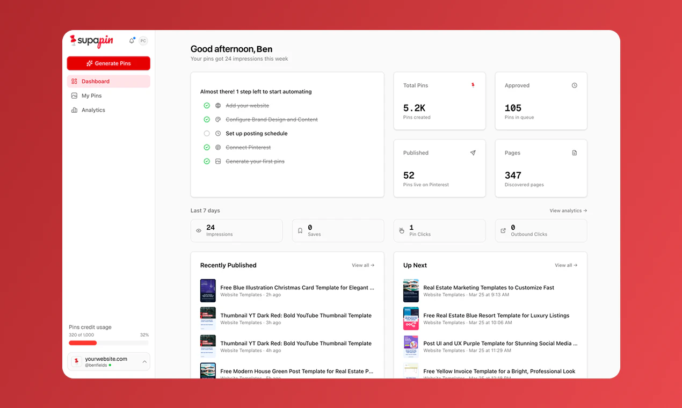This screenshot has height=408, width=682.
Task: Click the eye icon in Impressions stat
Action: [x=199, y=231]
